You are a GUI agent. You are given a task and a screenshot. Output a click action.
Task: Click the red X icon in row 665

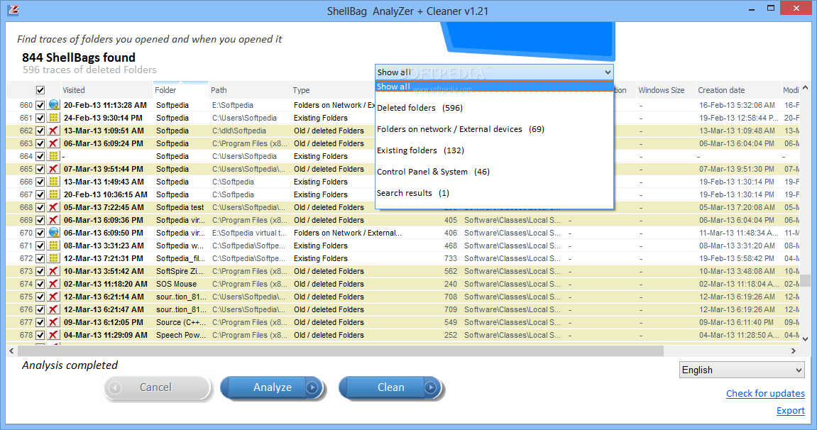(53, 169)
